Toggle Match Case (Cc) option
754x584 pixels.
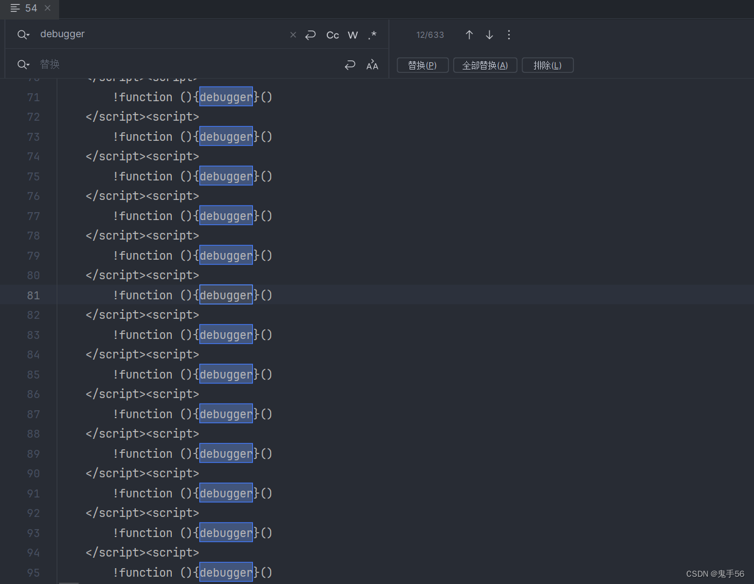click(x=333, y=35)
